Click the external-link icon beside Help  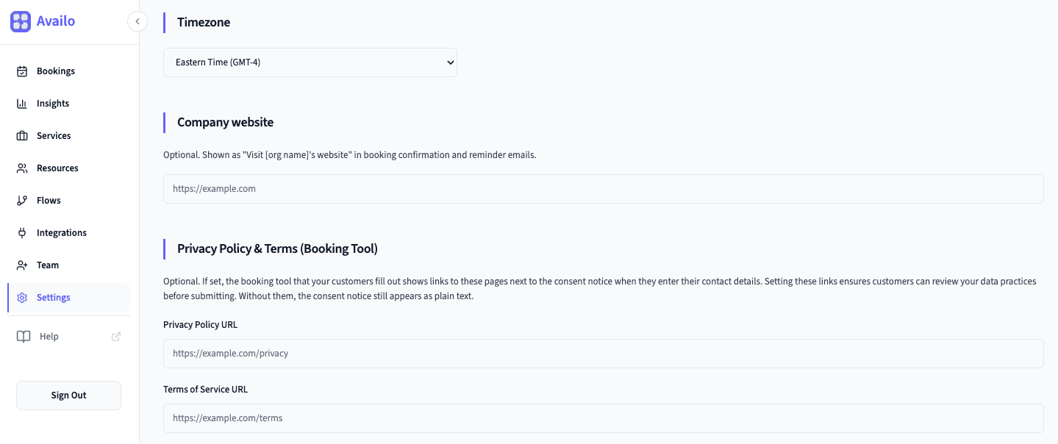pyautogui.click(x=115, y=336)
